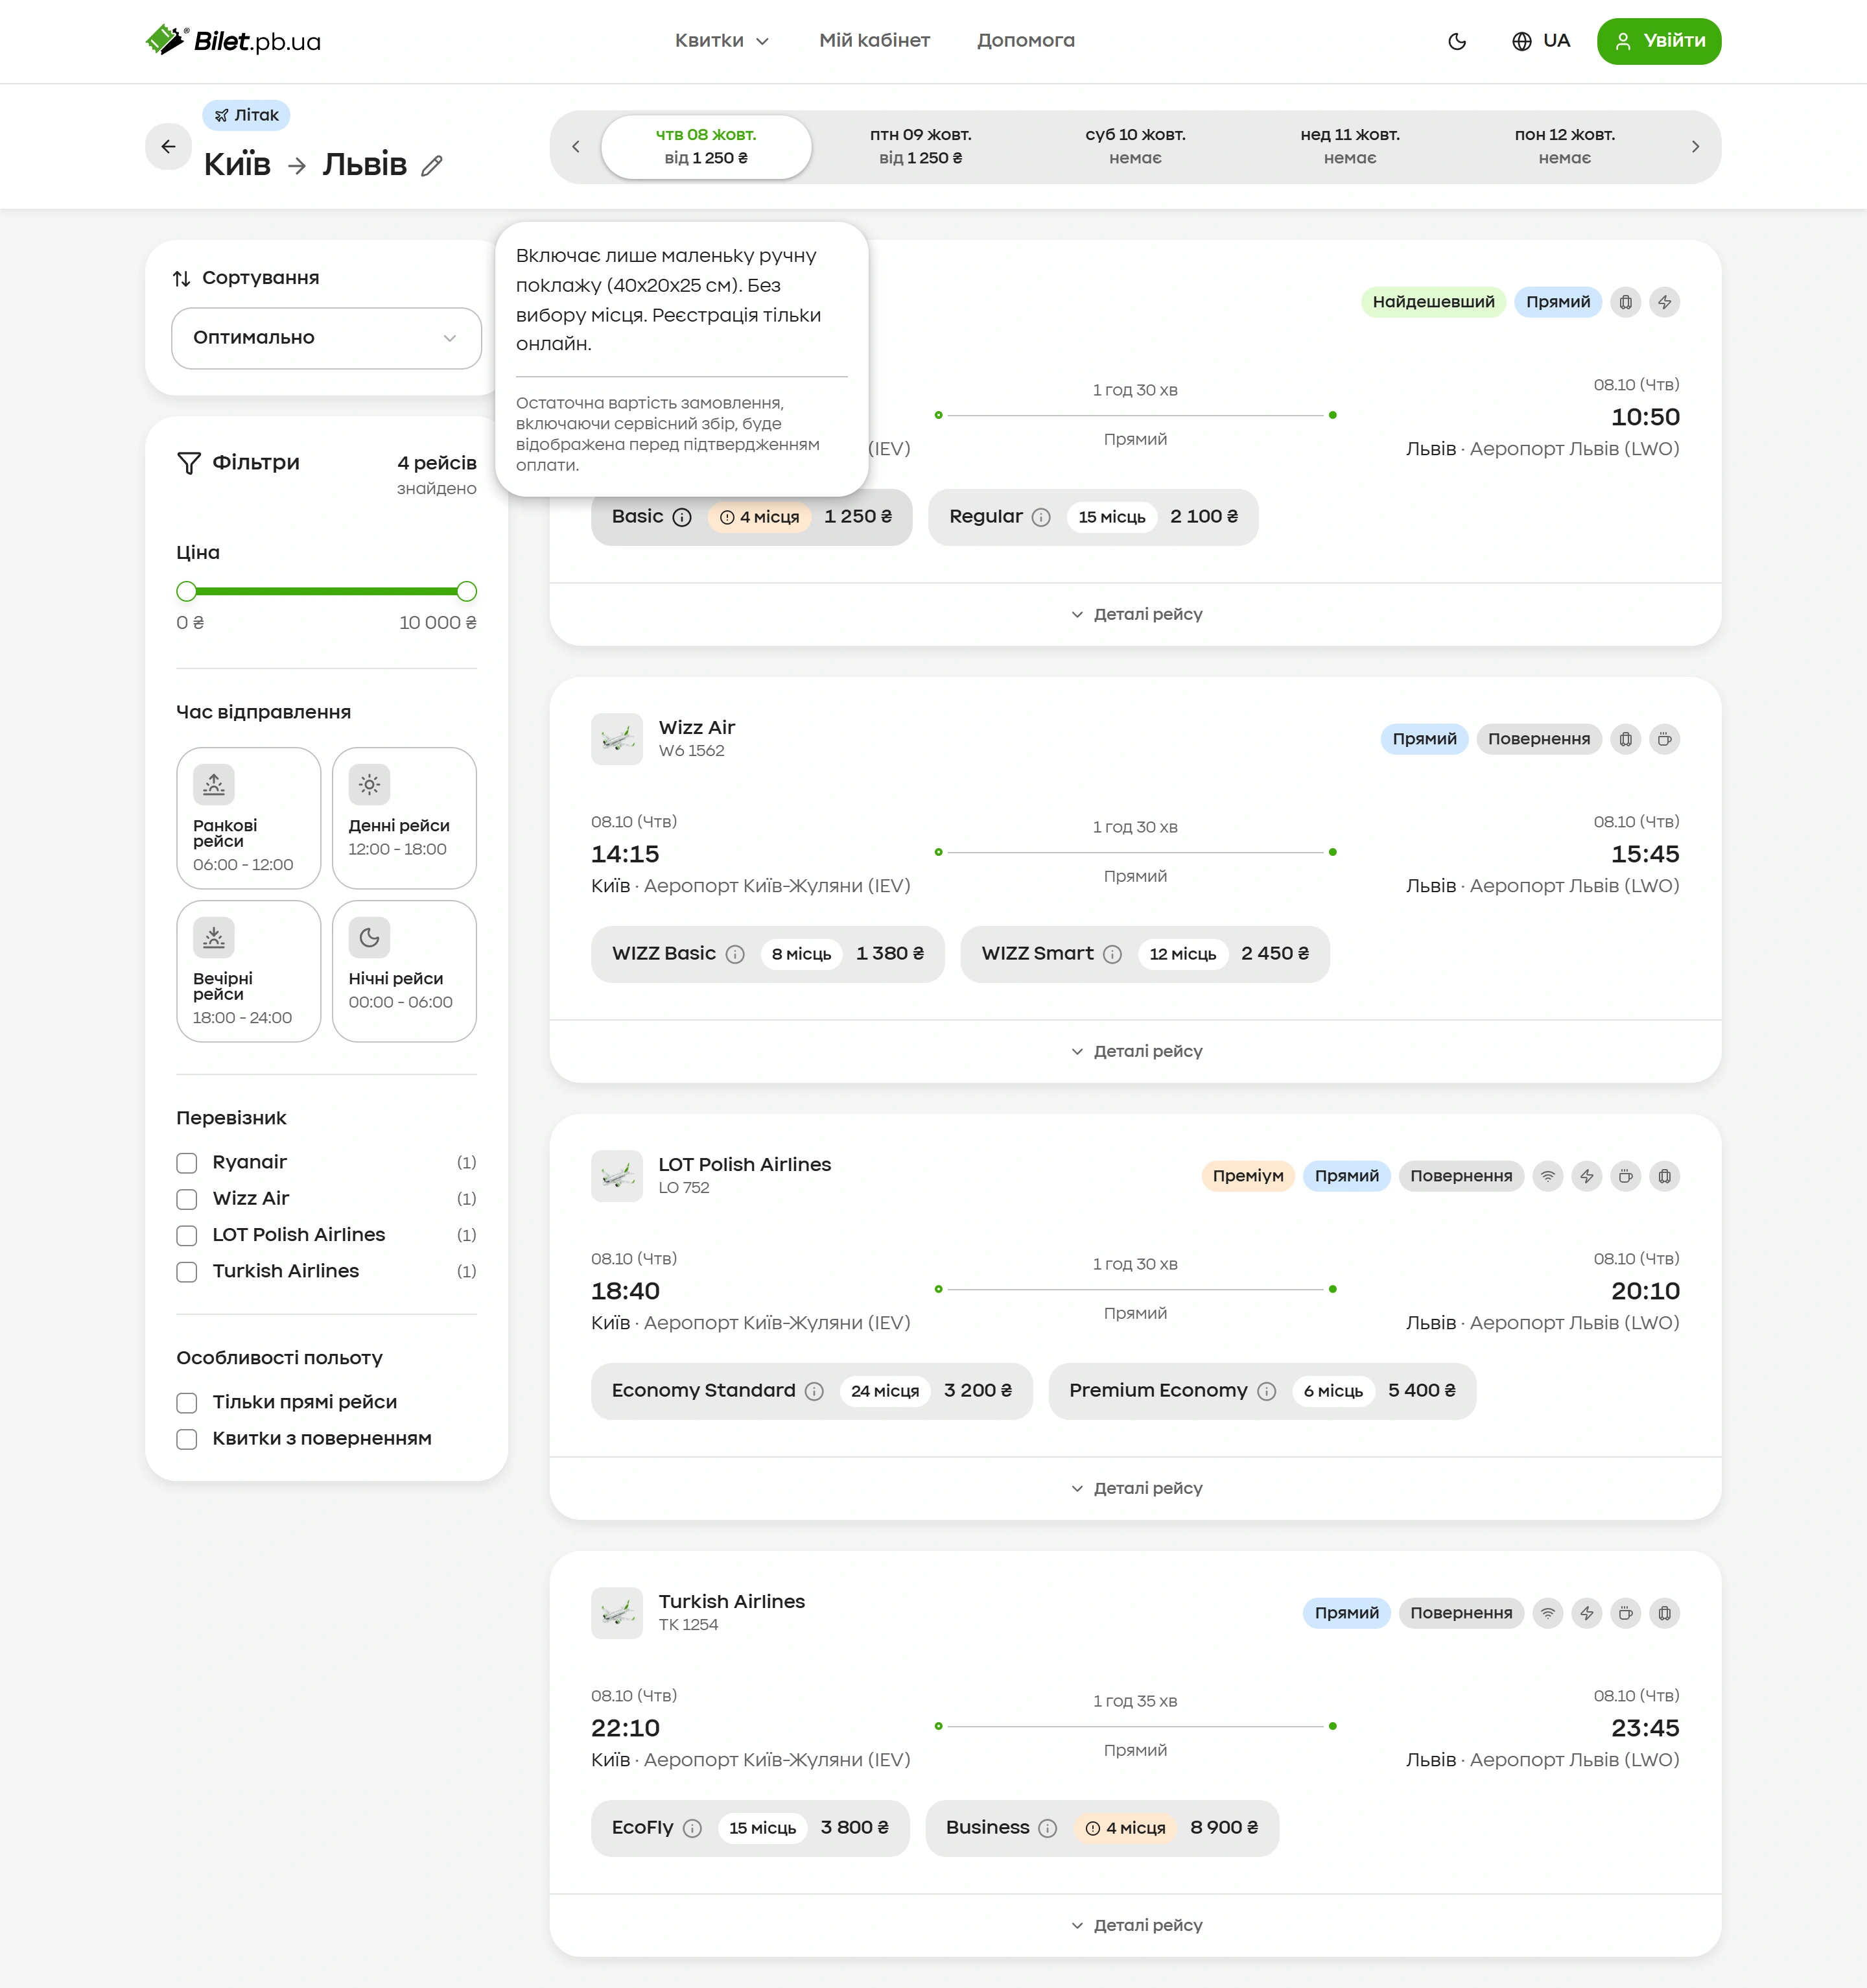Choose Business fare for 8 900 ₴
The image size is (1867, 1988).
coord(1102,1828)
